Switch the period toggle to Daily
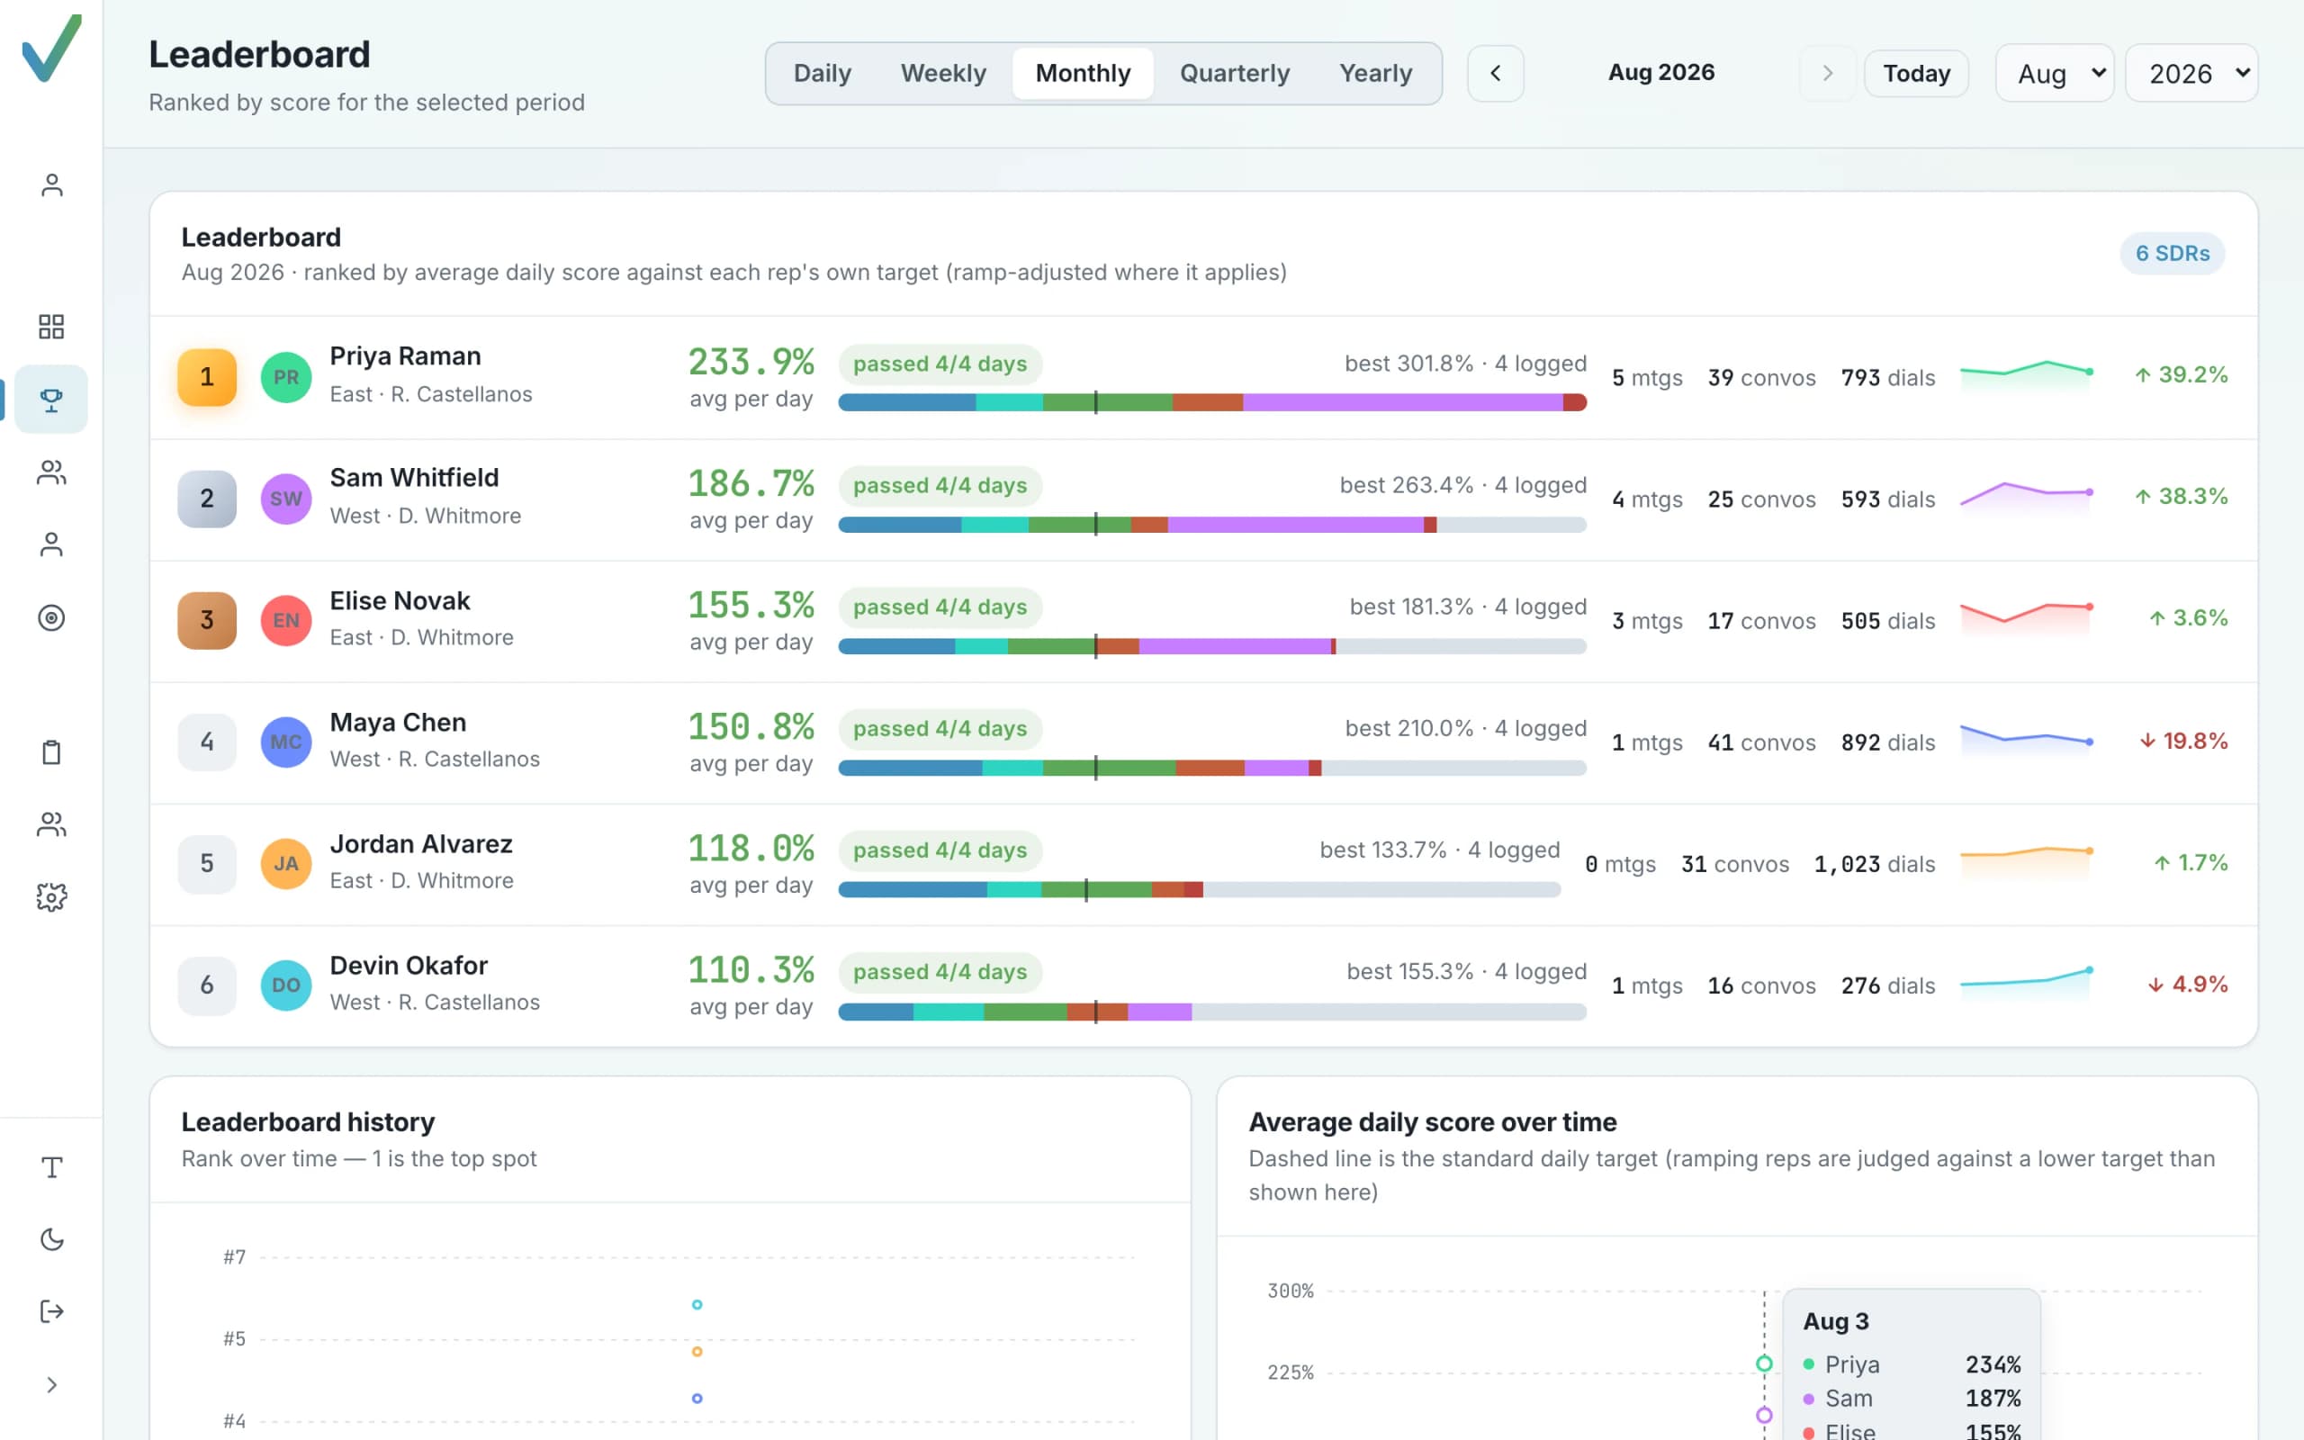This screenshot has height=1440, width=2304. point(822,73)
